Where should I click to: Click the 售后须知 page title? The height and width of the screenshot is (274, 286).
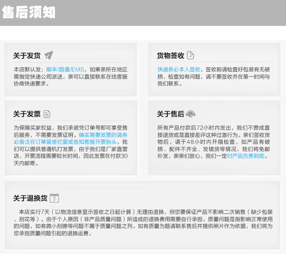29,13
